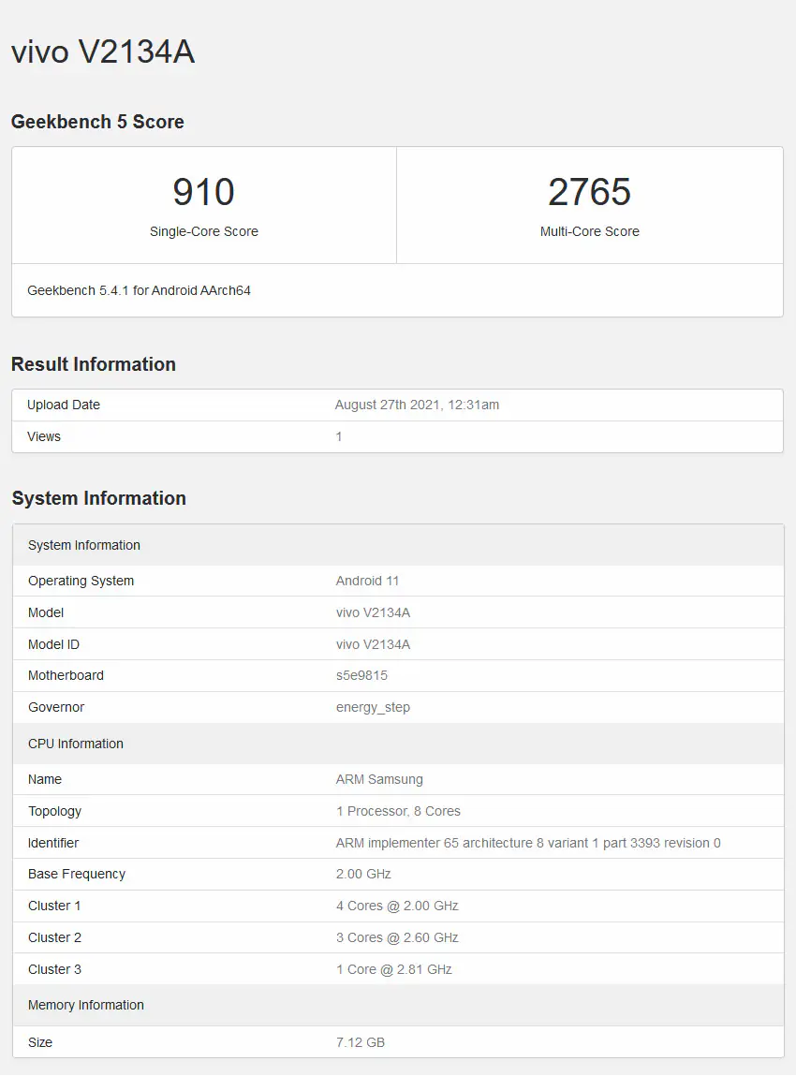Viewport: 796px width, 1076px height.
Task: Select the Views count value 1
Action: [x=338, y=436]
